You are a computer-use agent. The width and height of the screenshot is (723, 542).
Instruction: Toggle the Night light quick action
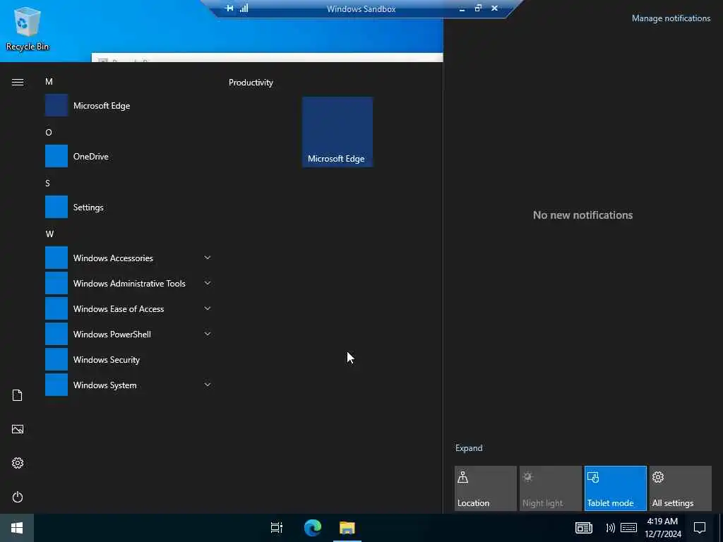point(551,488)
